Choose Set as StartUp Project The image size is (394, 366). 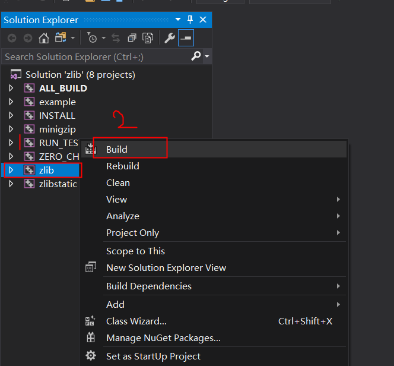point(214,356)
